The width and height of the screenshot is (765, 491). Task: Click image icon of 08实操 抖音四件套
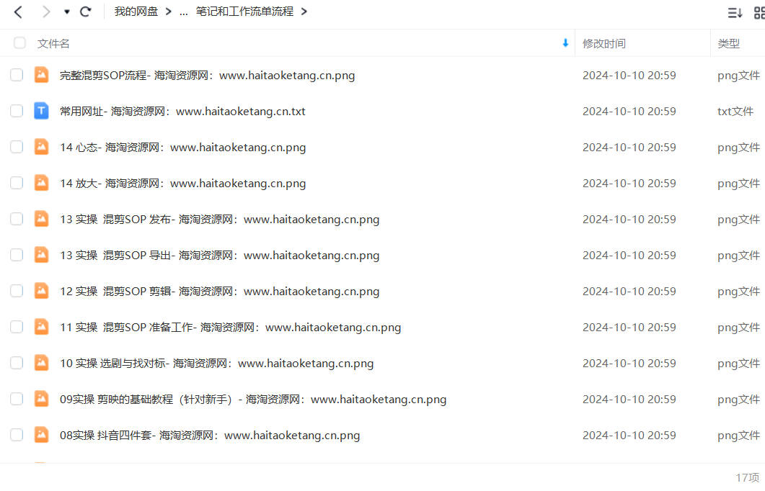(42, 435)
